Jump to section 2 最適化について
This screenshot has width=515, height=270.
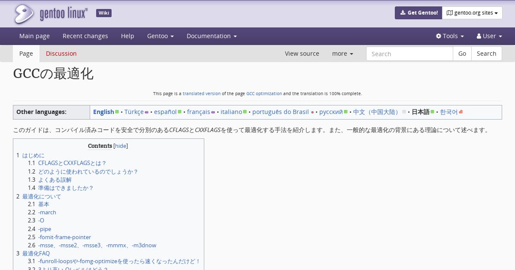point(42,196)
